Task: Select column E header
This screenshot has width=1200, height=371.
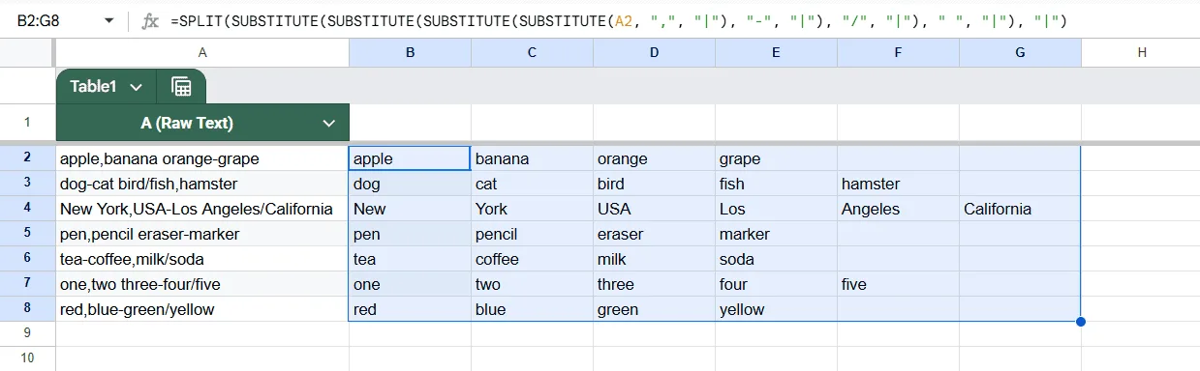Action: coord(776,53)
